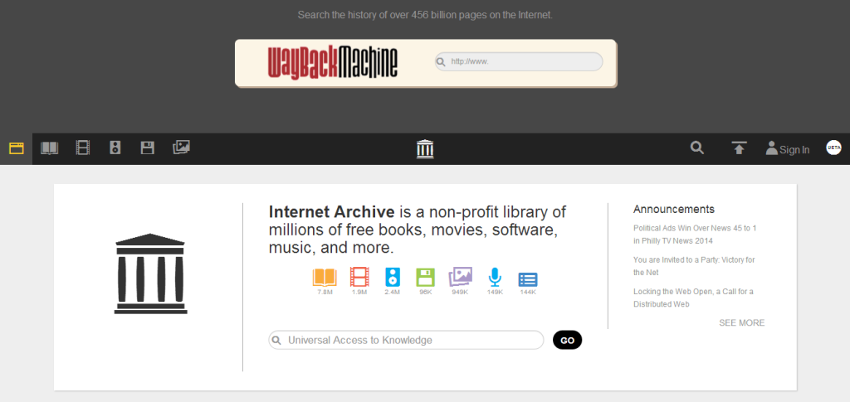Click the black GO button
Screen dimensions: 850x402
pos(567,341)
